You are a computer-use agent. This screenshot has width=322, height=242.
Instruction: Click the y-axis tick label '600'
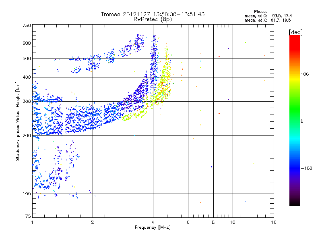coord(27,43)
